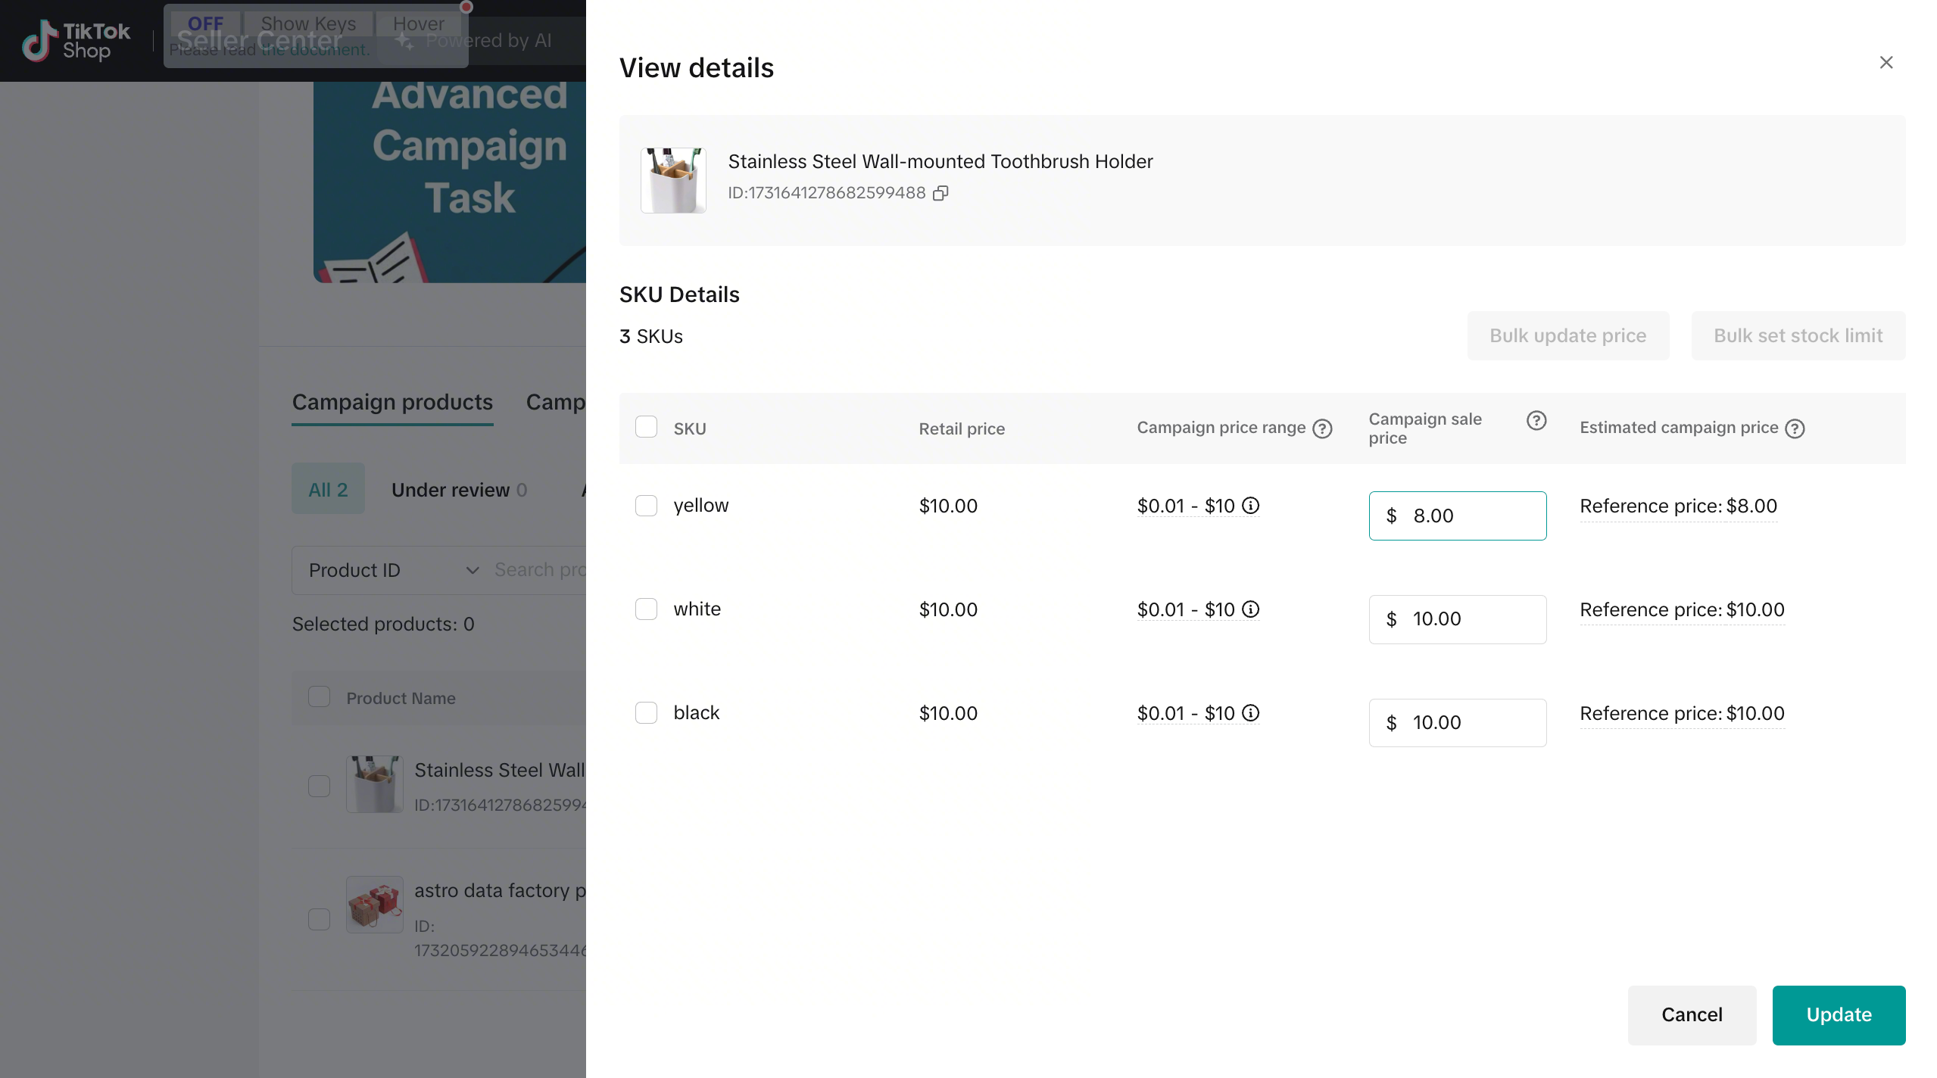
Task: Select all SKUs with header checkbox
Action: 646,428
